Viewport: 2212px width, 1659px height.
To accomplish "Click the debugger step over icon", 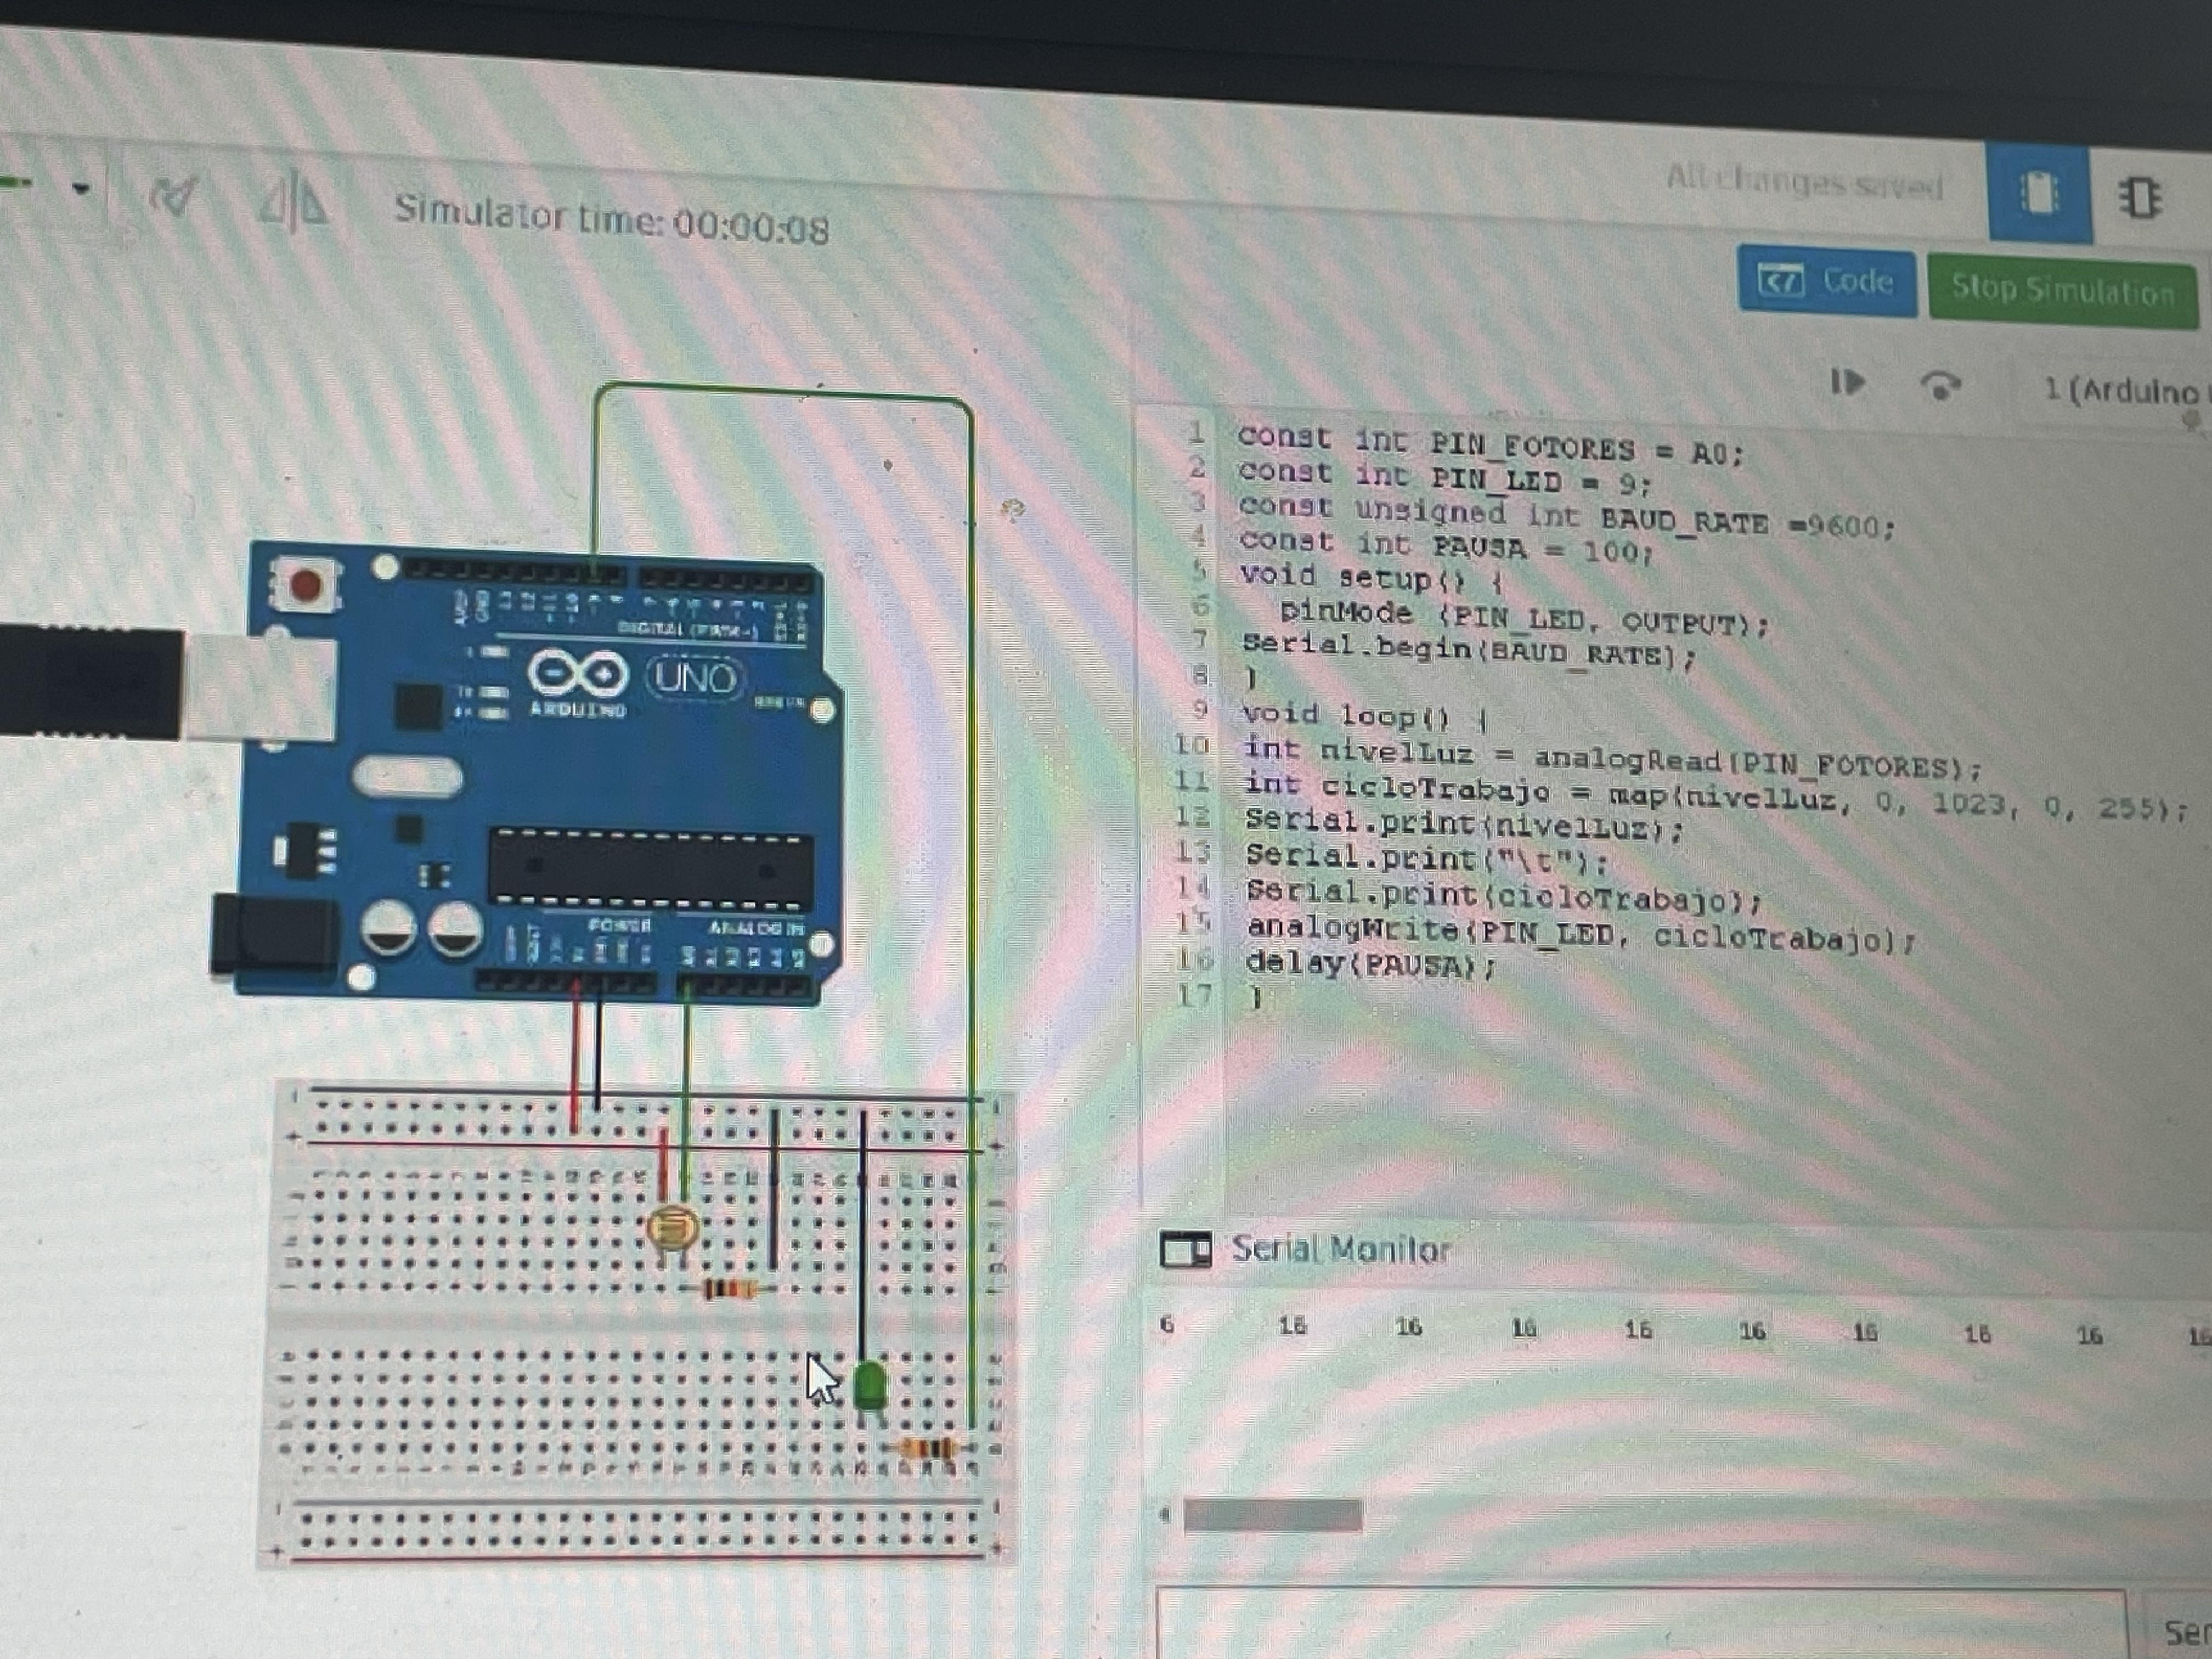I will click(x=1940, y=385).
